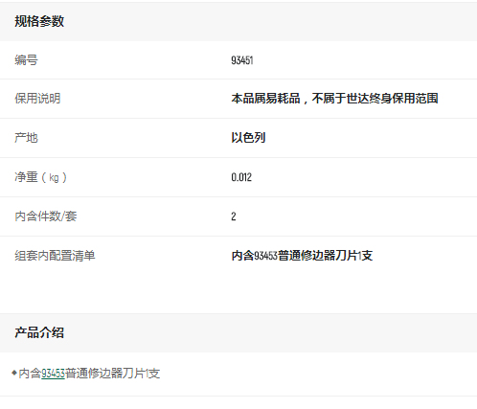Click the 内含93453普通修边器刀片1支 specification value
The height and width of the screenshot is (409, 477).
tap(302, 256)
